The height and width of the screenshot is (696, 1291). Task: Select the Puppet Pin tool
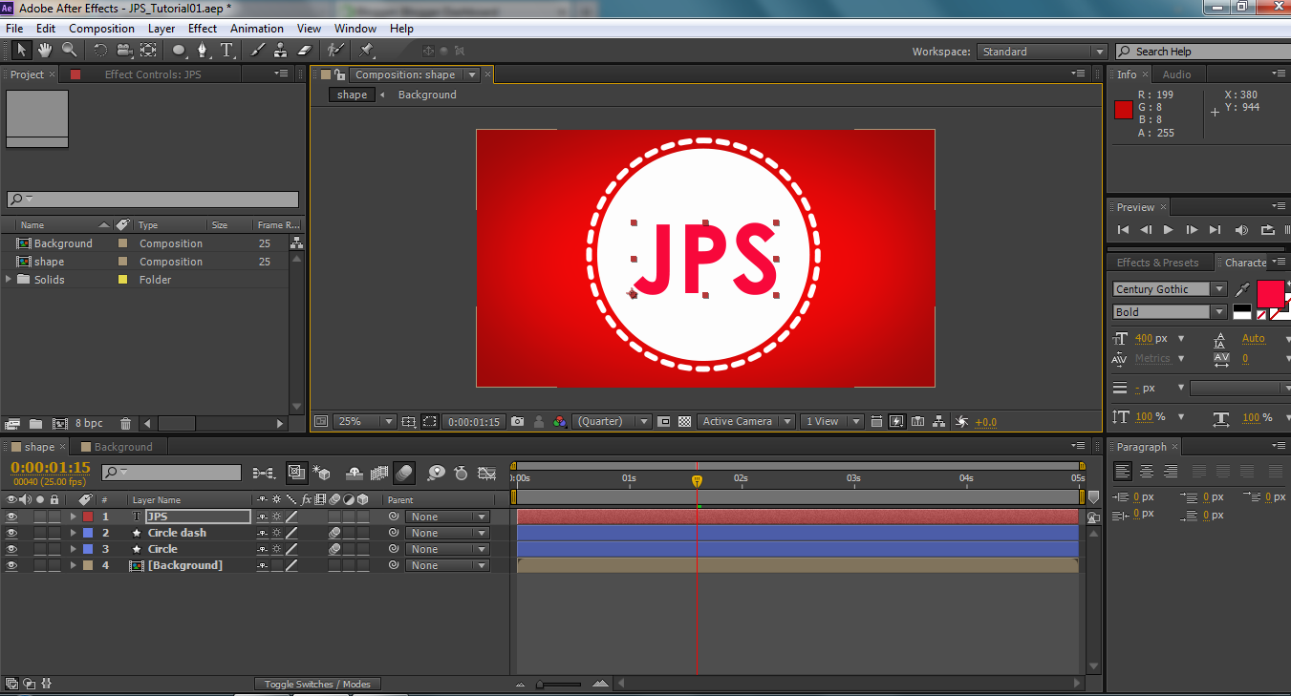367,51
